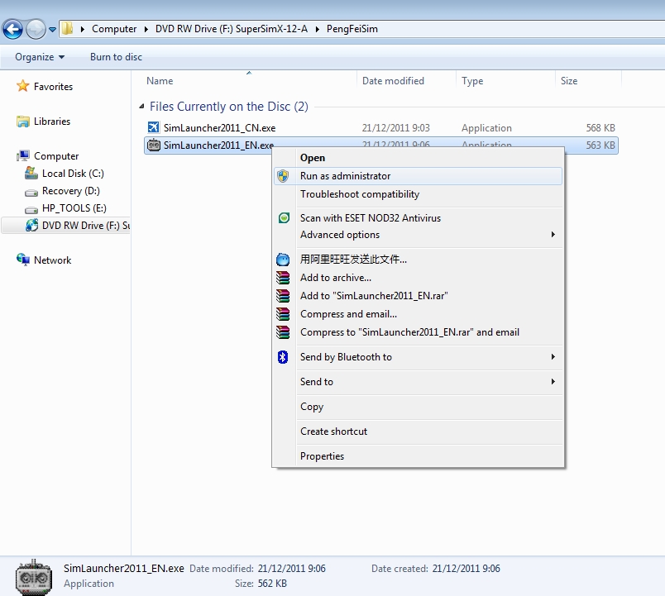The height and width of the screenshot is (596, 665).
Task: Choose Run as administrator from context menu
Action: pos(419,176)
